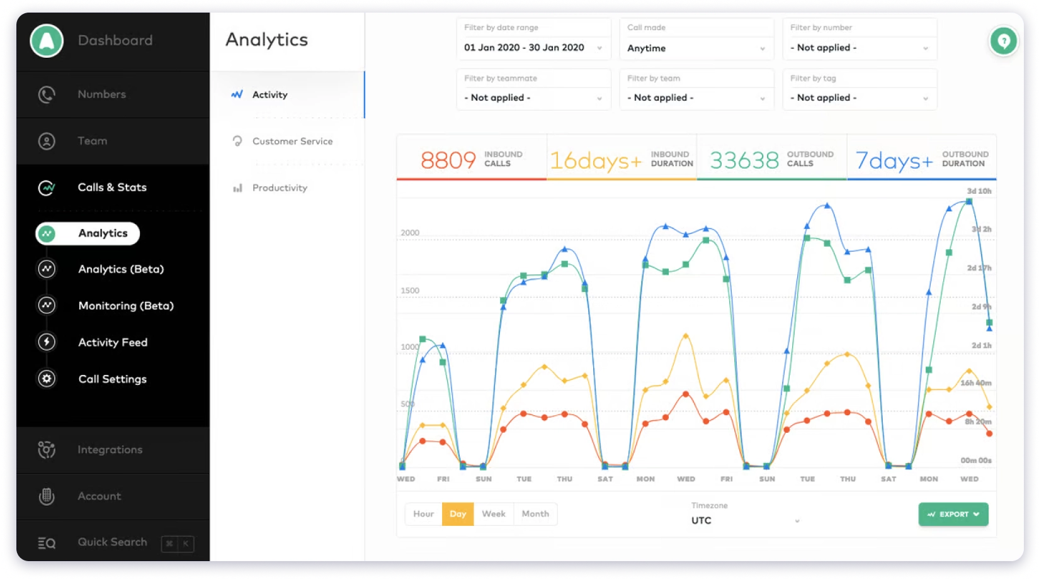Screen dimensions: 1039x580
Task: Click the 00m 00s duration axis label
Action: 976,460
